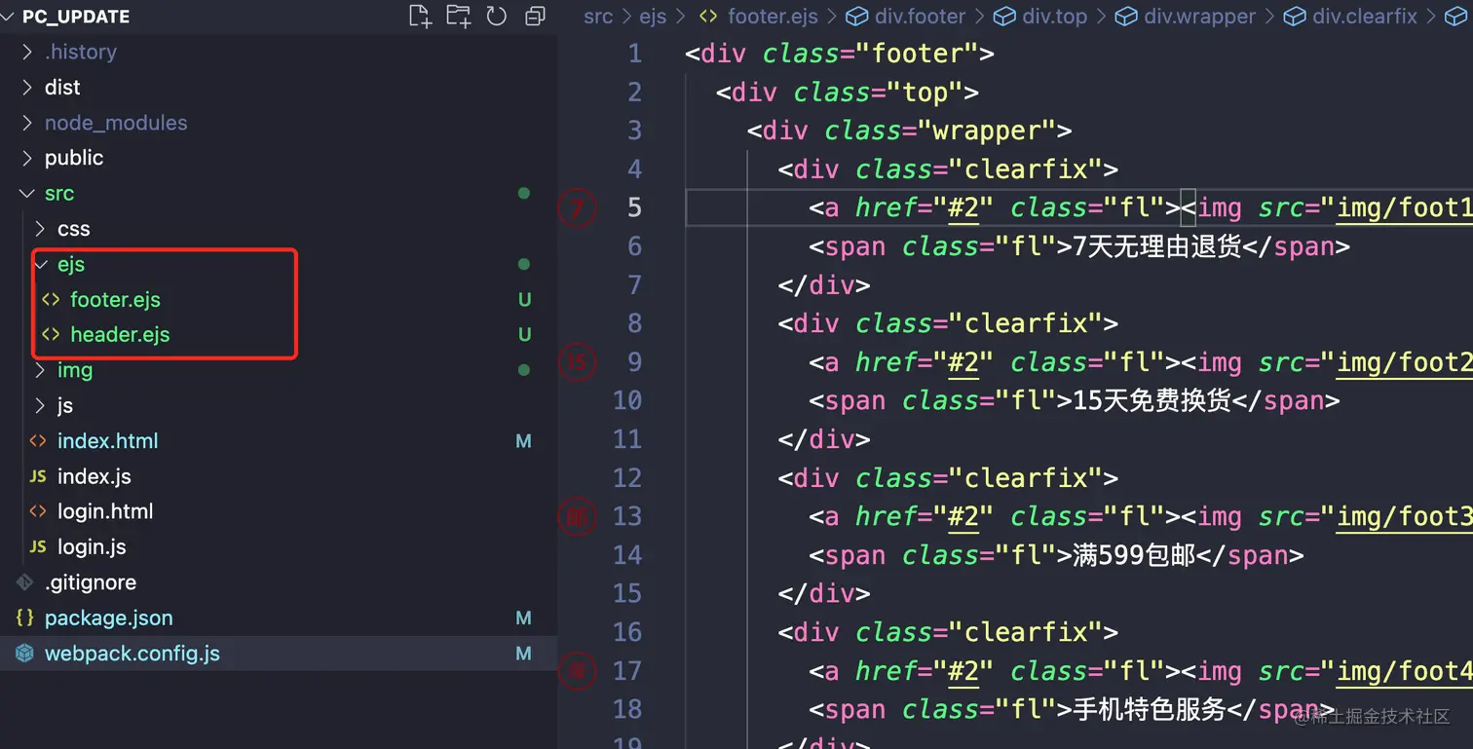Expand the node_modules folder

pyautogui.click(x=27, y=123)
